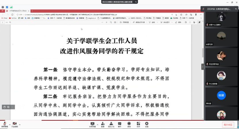Open the share screen option
The image size is (239, 129).
point(92,124)
